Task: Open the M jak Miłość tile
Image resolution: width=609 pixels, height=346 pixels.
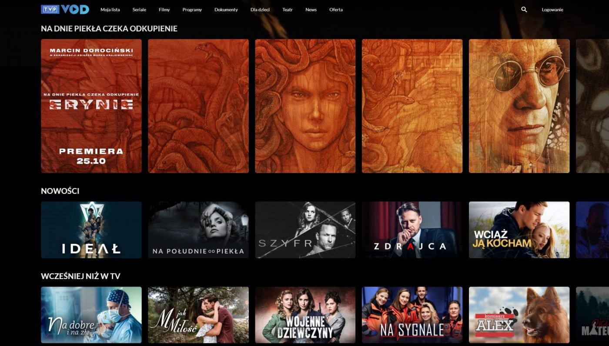Action: (x=198, y=315)
